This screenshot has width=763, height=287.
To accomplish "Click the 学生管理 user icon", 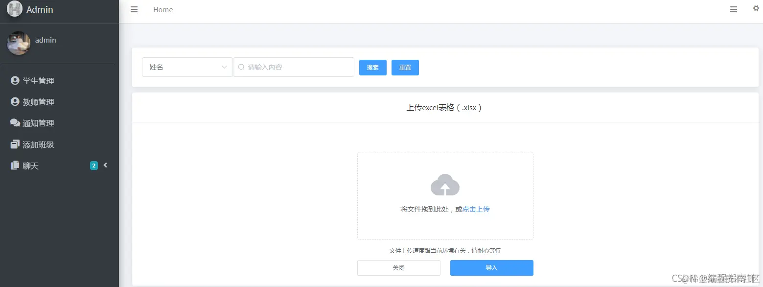I will click(x=15, y=81).
